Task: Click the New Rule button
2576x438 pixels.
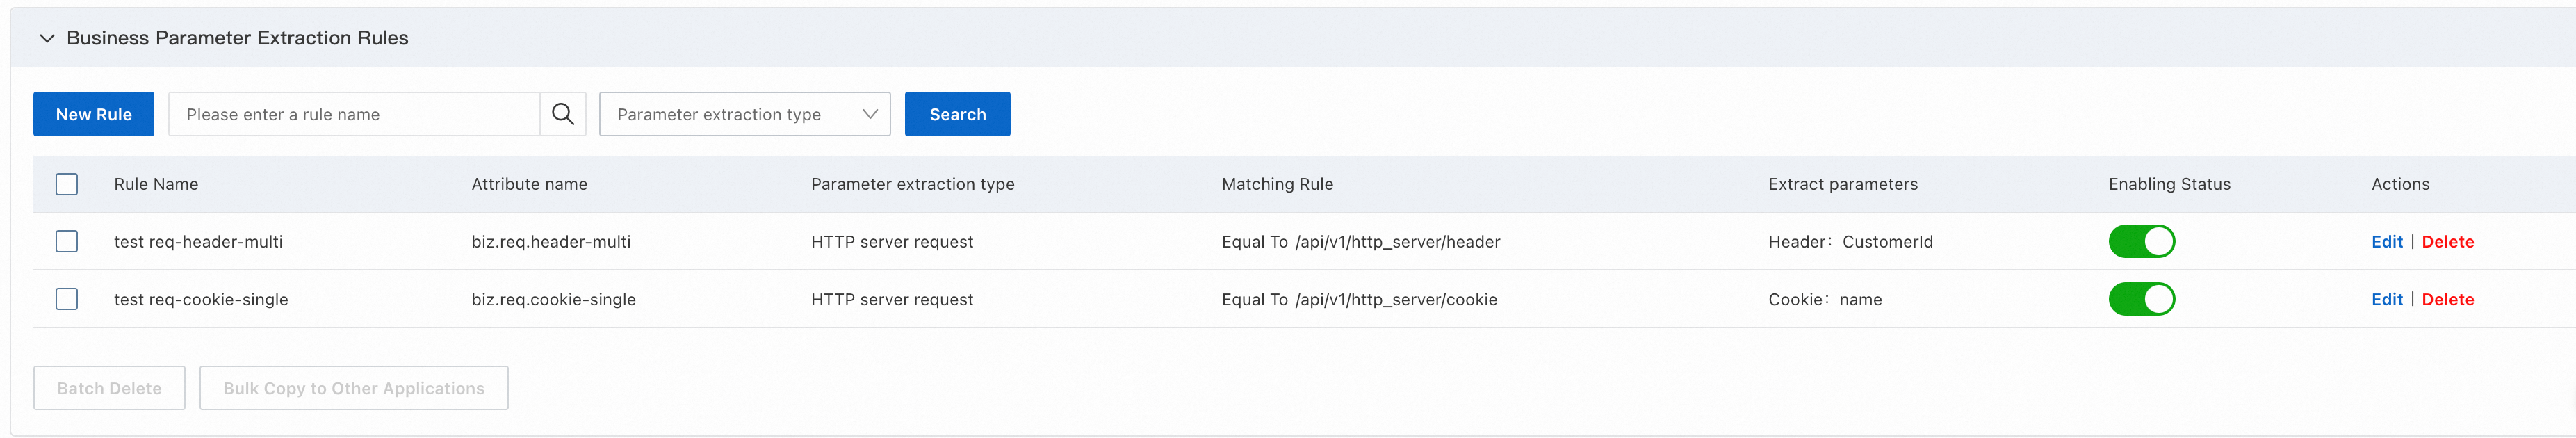Action: point(94,114)
